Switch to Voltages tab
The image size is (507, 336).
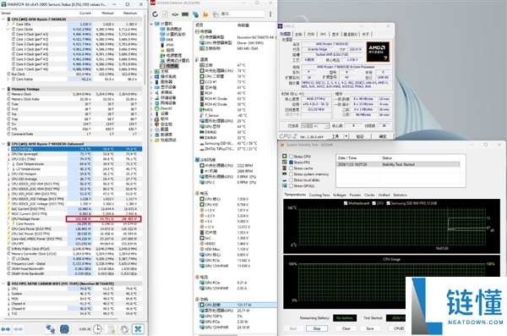point(339,195)
